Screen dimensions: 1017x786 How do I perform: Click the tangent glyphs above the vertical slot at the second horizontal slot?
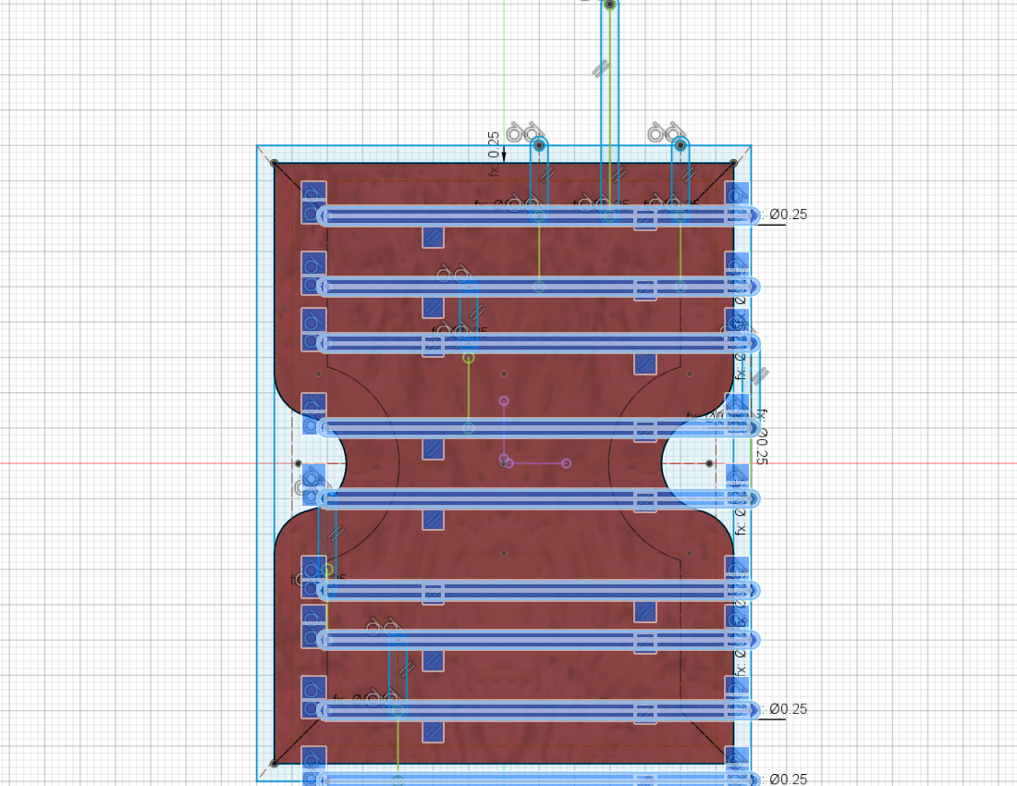453,273
